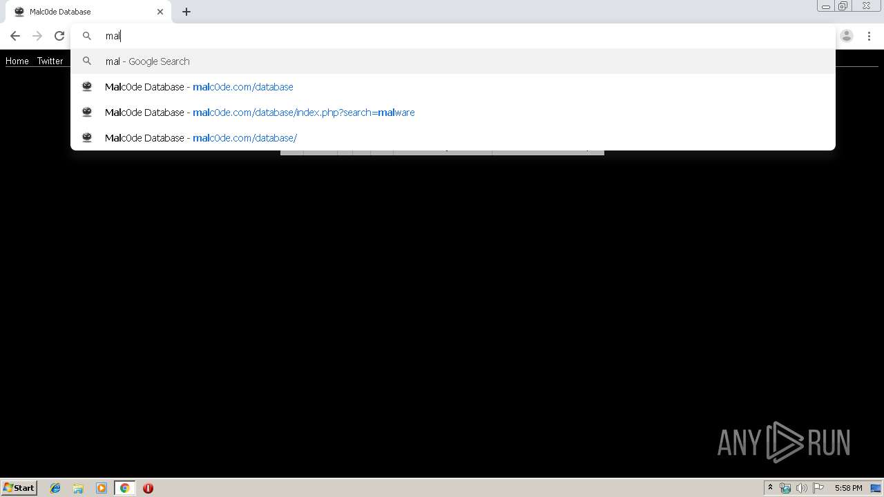The width and height of the screenshot is (884, 497).
Task: Open the Windows Start menu
Action: pyautogui.click(x=19, y=488)
